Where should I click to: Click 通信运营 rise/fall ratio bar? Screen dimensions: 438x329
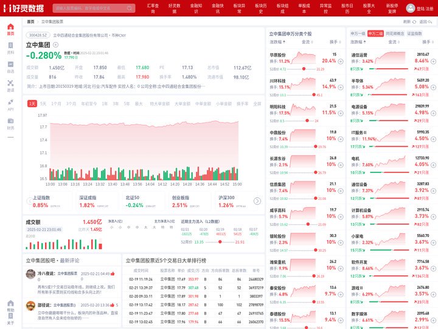tap(388, 69)
